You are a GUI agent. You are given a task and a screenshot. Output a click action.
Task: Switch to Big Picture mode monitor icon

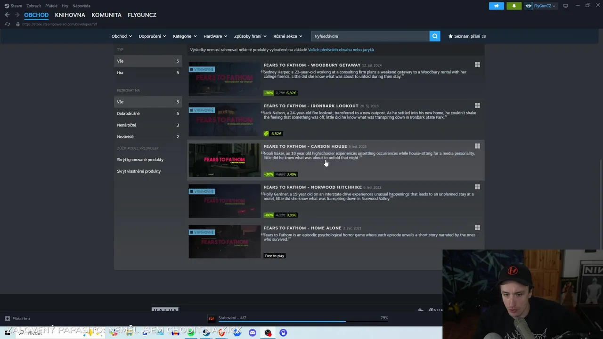click(565, 6)
